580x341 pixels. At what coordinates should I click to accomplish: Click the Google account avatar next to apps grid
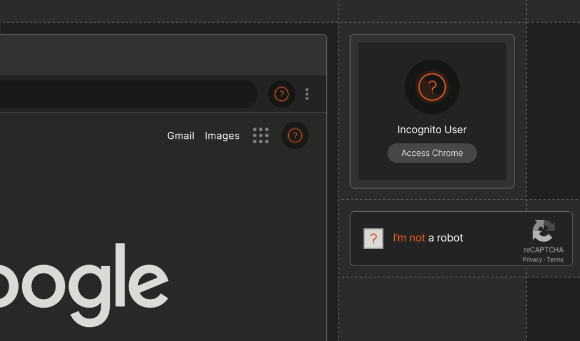(295, 135)
